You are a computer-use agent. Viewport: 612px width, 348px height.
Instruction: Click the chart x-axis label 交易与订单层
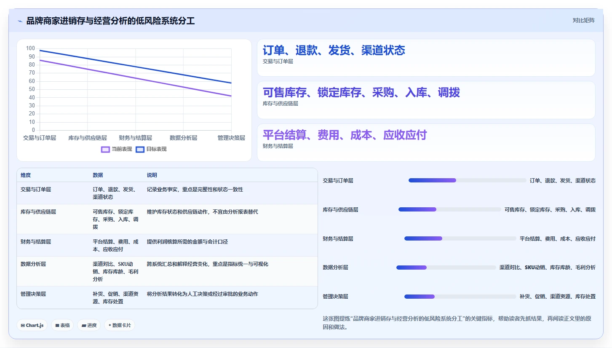(40, 138)
